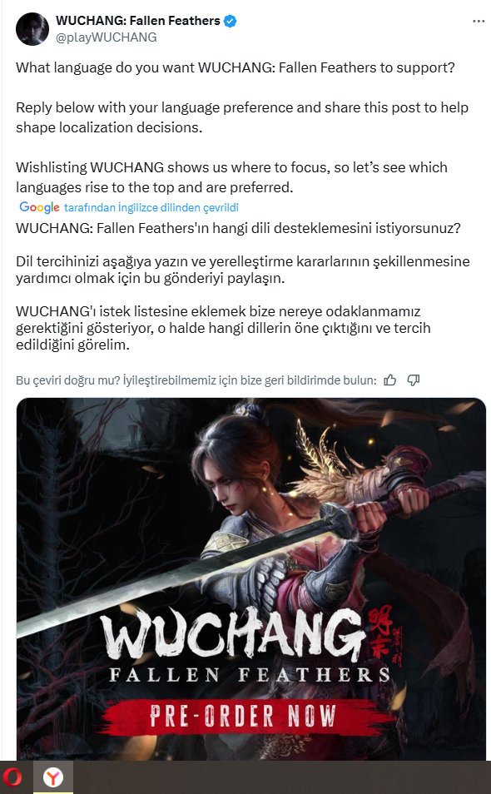This screenshot has width=491, height=794.
Task: Click the 'What language do you want' sentence
Action: [236, 68]
